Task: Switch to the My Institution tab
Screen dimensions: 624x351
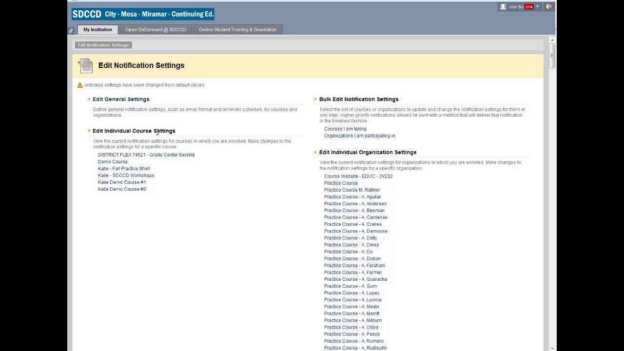Action: [97, 30]
